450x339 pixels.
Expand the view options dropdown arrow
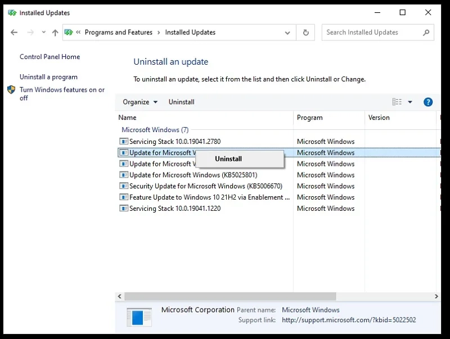pos(410,102)
